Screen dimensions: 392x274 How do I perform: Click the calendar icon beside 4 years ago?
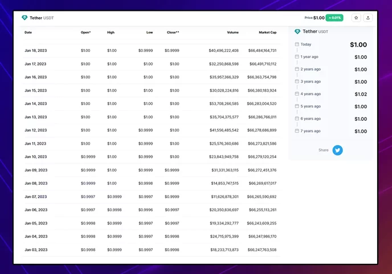[297, 94]
